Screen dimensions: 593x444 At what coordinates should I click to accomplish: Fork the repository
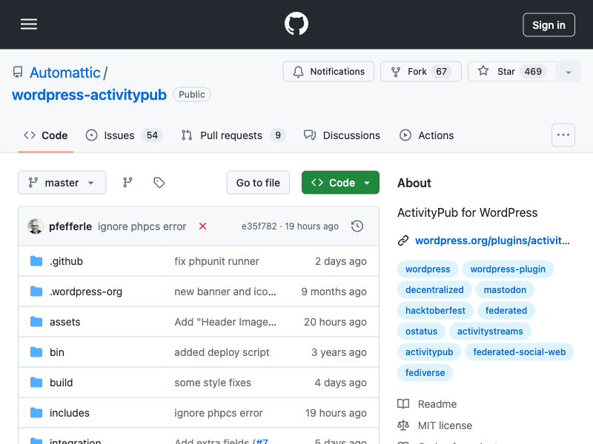420,71
